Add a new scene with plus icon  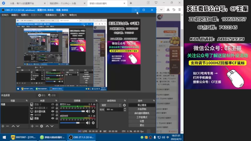tap(3, 126)
